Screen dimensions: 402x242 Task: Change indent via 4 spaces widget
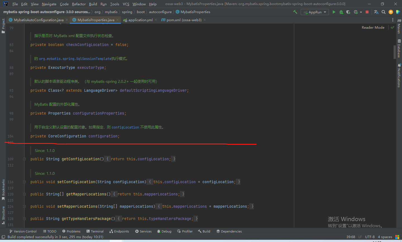point(385,237)
